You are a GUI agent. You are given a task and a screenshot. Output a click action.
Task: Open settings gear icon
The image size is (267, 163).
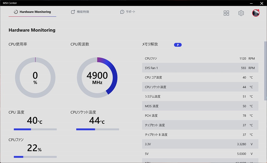241,13
